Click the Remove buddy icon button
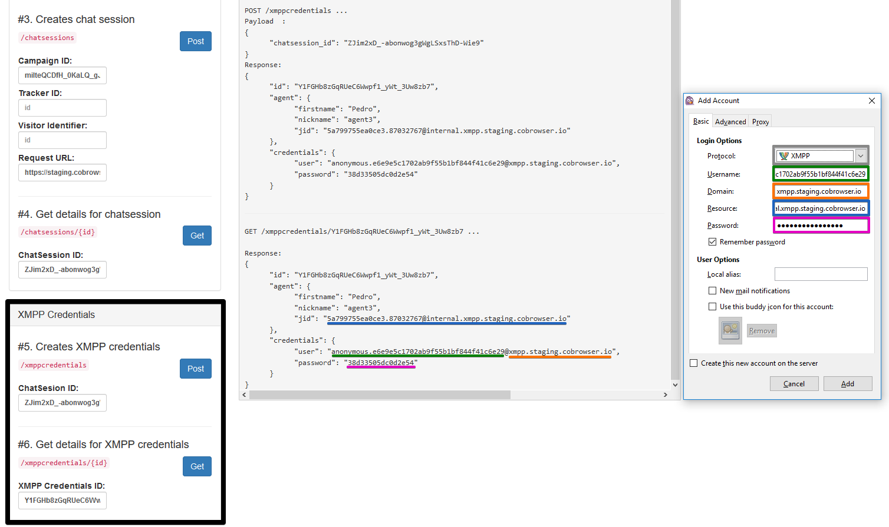The height and width of the screenshot is (527, 889). 762,331
